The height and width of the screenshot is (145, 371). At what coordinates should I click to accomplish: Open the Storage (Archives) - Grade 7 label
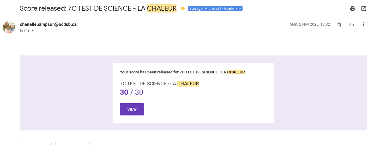pos(213,9)
